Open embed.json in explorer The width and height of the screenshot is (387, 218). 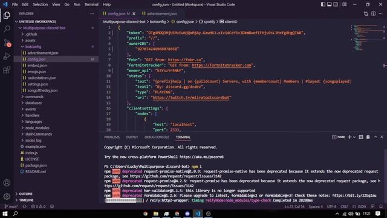click(x=37, y=65)
